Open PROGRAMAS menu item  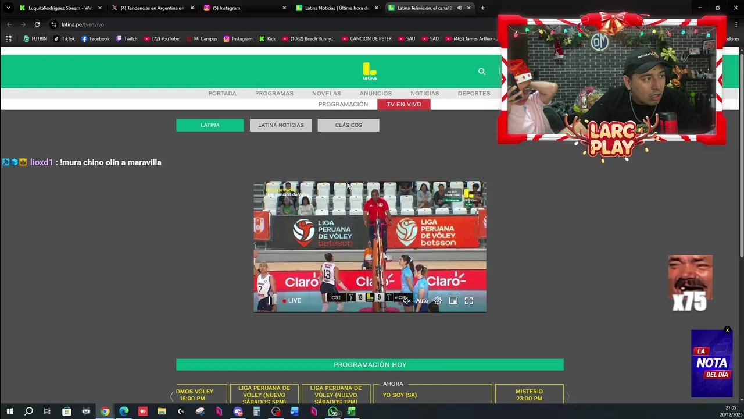[x=274, y=93]
